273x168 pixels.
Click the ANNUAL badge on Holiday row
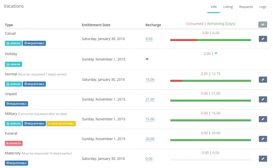click(x=13, y=64)
